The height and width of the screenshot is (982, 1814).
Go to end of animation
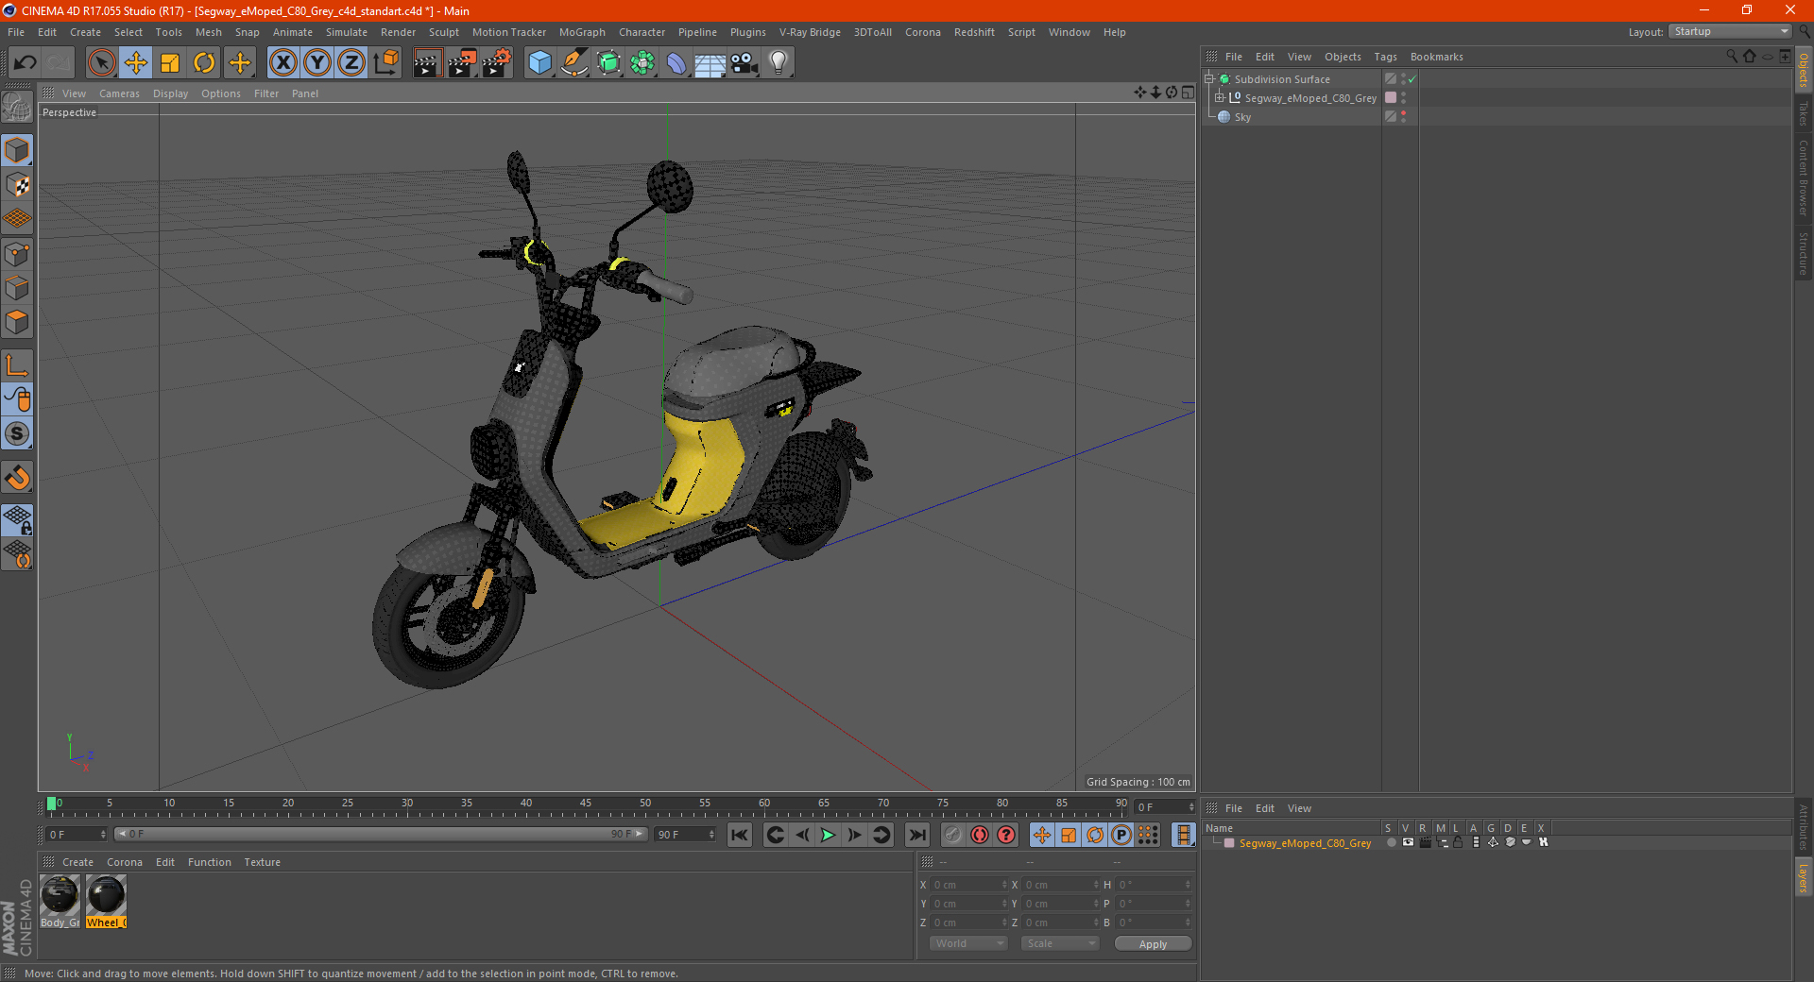[x=916, y=835]
